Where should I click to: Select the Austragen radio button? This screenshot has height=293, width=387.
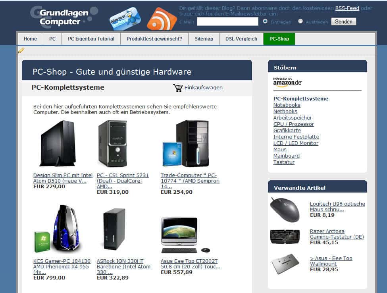click(300, 21)
